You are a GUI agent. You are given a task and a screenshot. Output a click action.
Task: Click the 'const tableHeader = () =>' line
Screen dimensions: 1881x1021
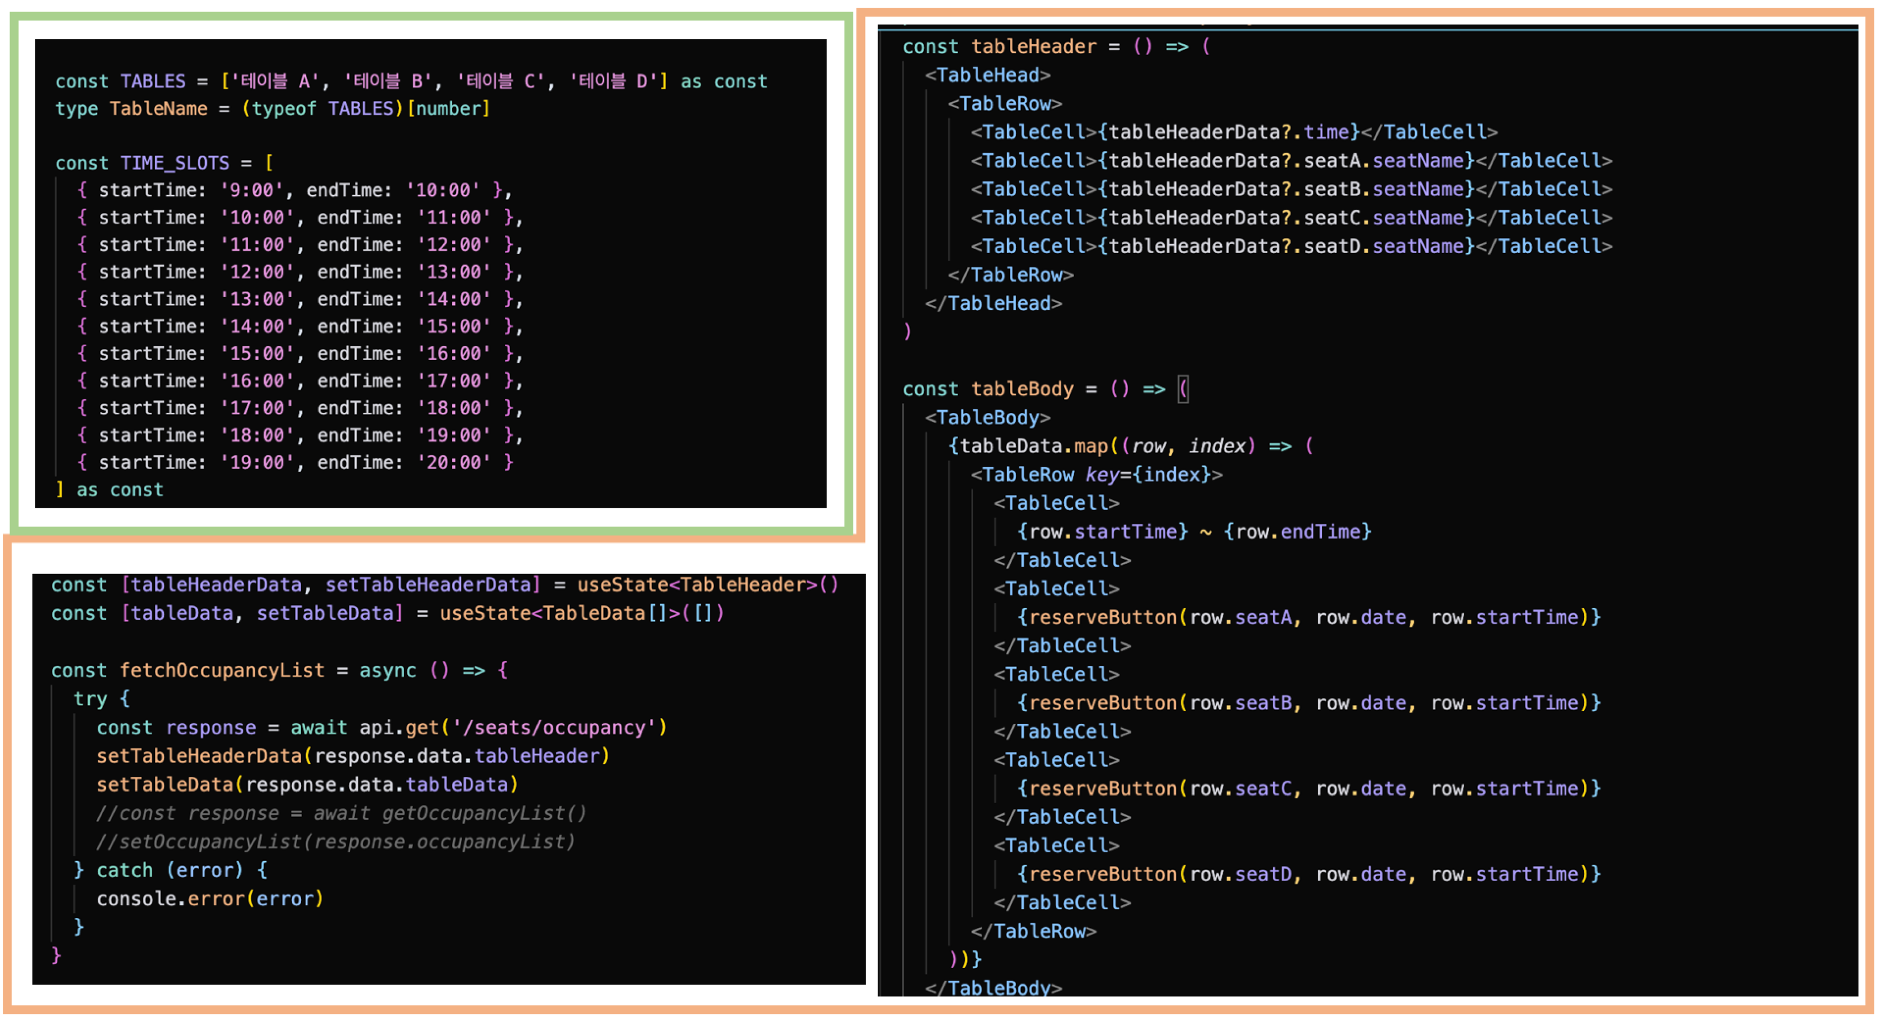click(1056, 46)
